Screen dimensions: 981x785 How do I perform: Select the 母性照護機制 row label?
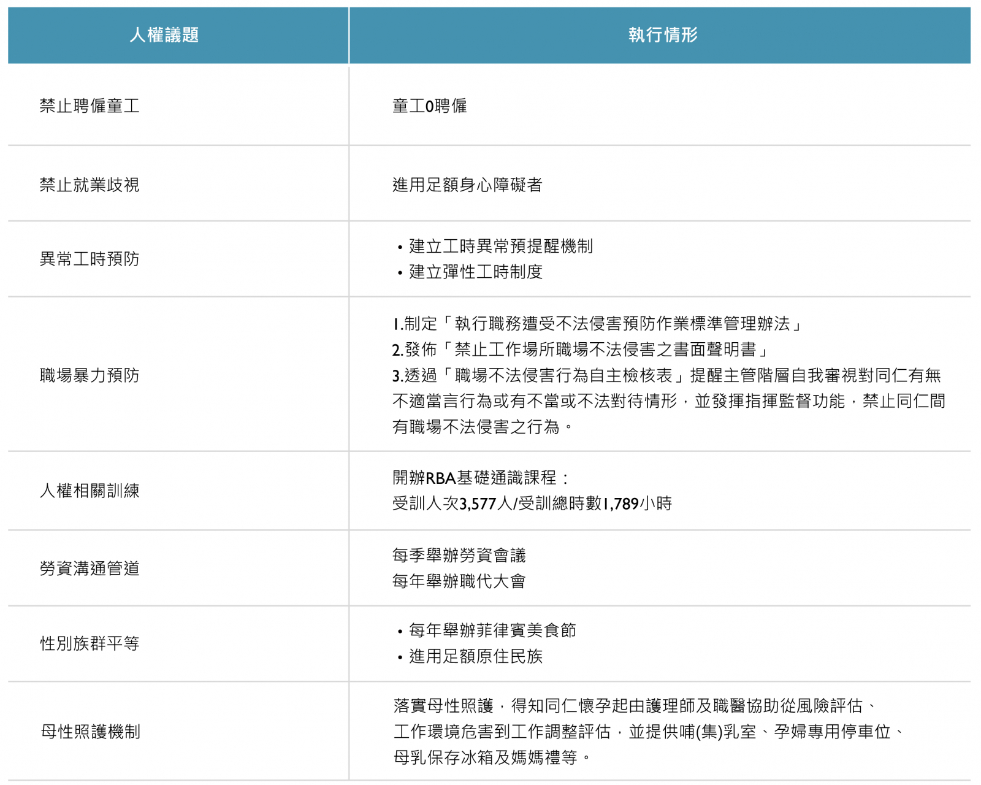coord(90,732)
